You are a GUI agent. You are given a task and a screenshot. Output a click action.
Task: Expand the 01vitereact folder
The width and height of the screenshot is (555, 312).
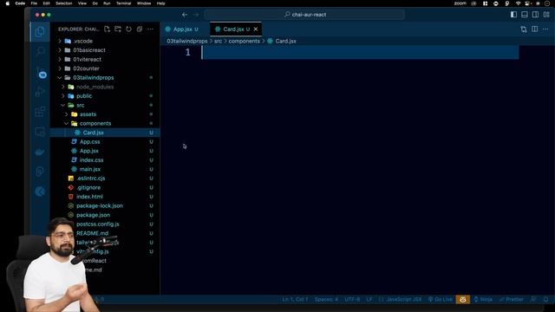pos(87,60)
